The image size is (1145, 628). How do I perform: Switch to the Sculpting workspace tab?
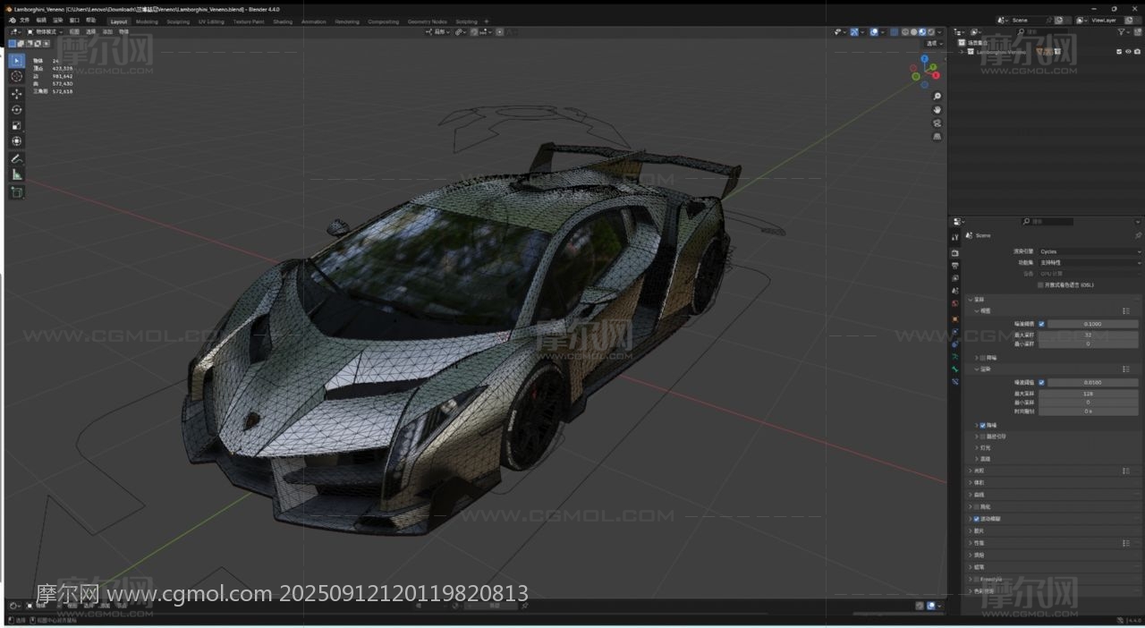point(178,21)
